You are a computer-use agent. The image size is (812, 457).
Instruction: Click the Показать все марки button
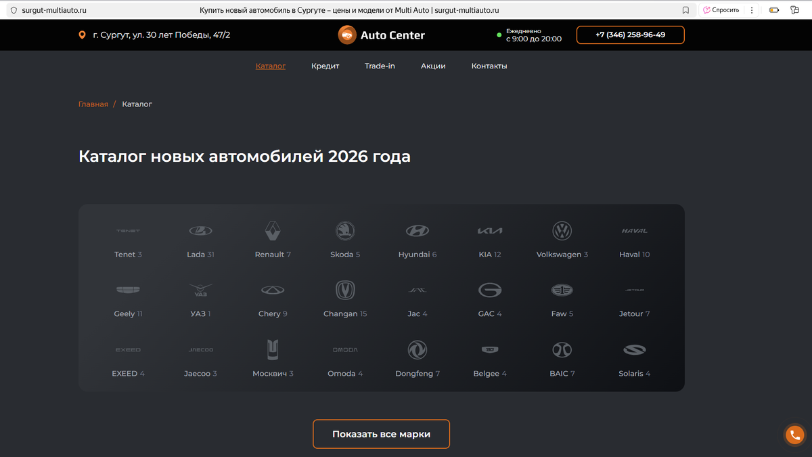tap(381, 434)
